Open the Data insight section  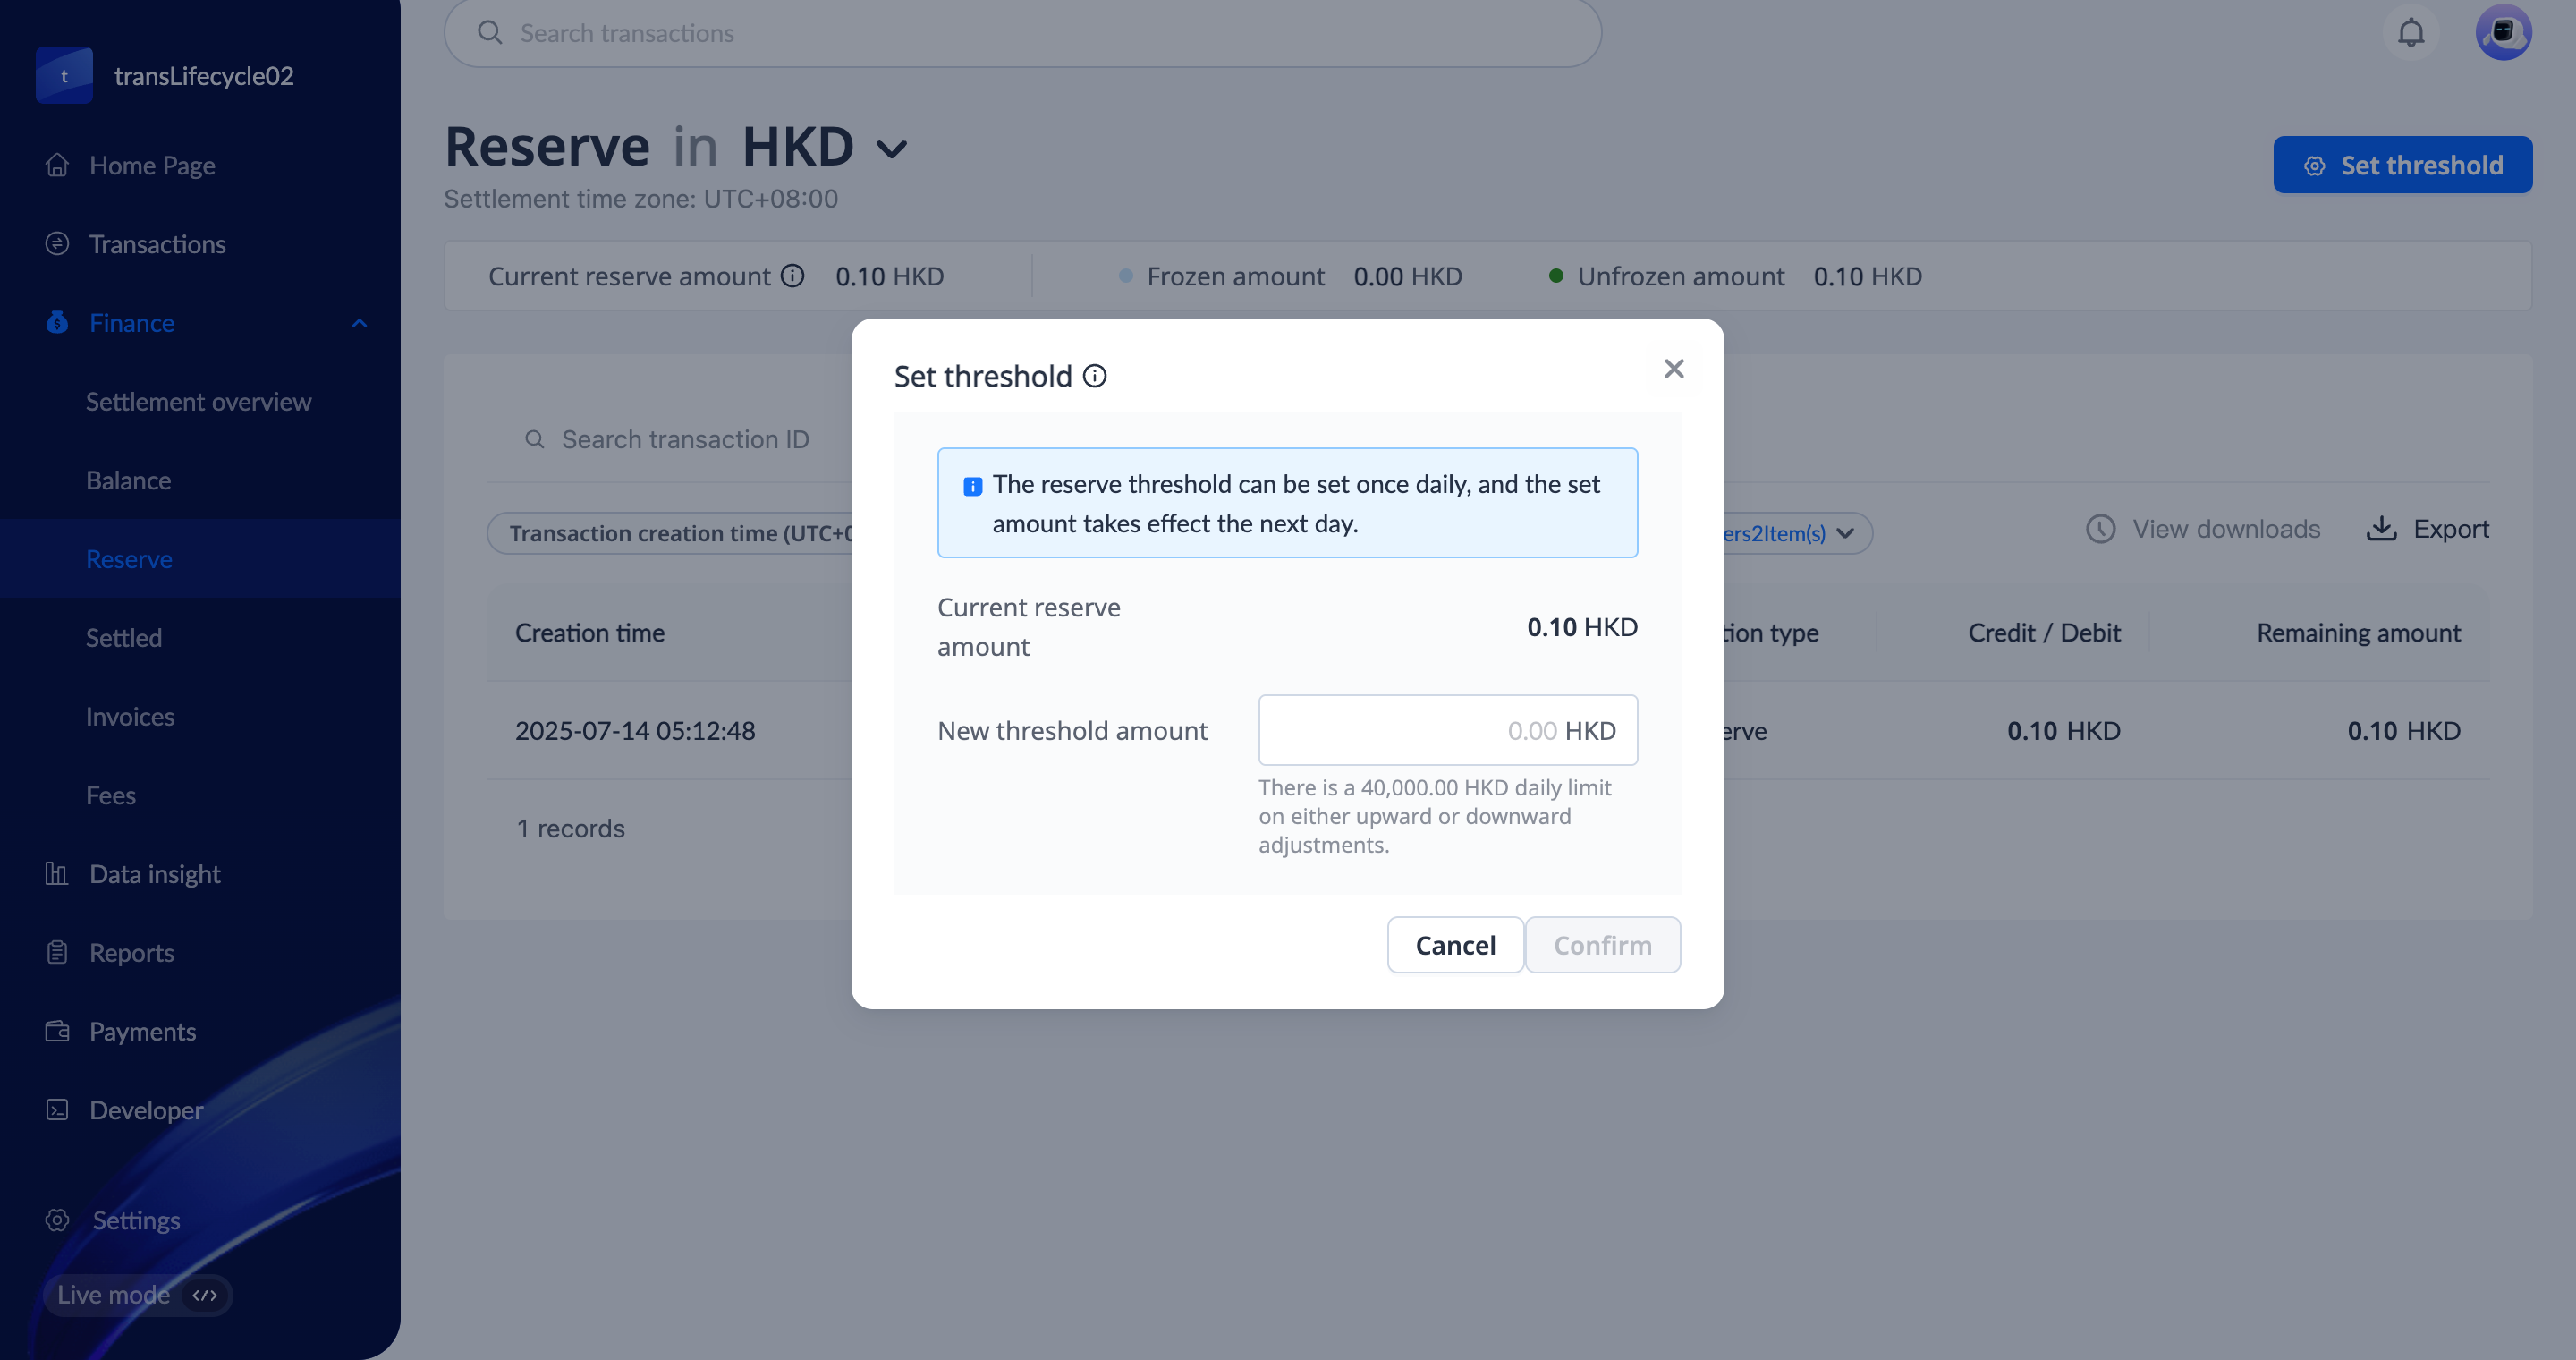pos(154,874)
